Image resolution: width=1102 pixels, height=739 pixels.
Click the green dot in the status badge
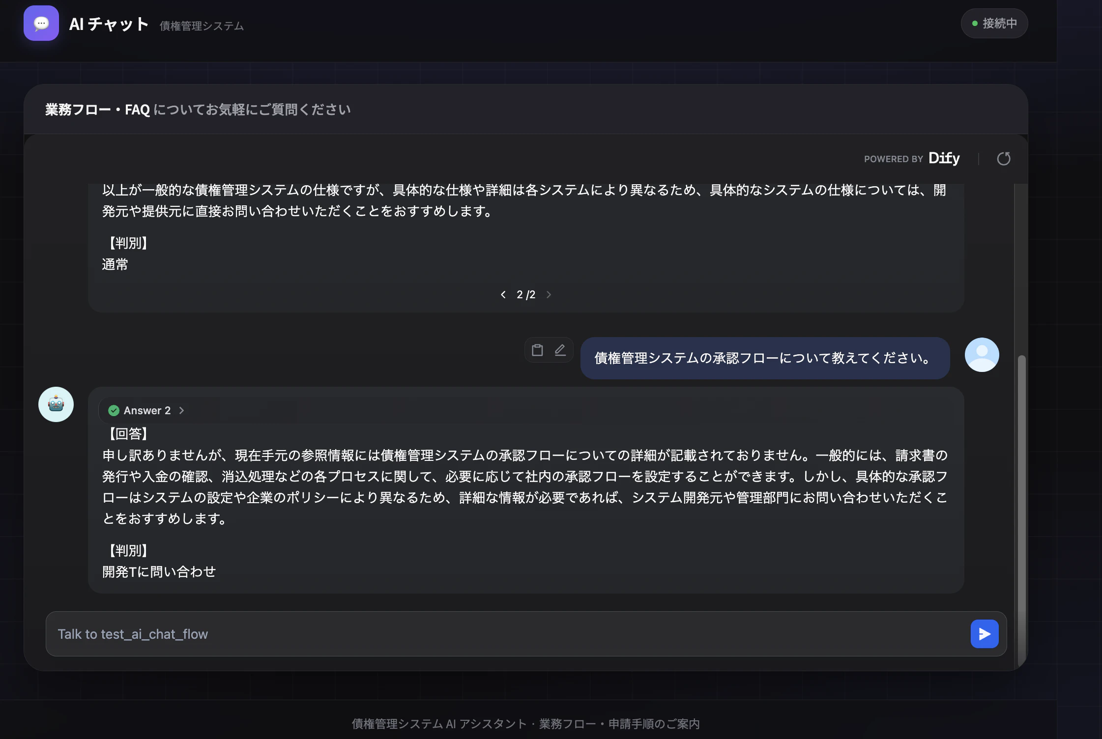975,23
